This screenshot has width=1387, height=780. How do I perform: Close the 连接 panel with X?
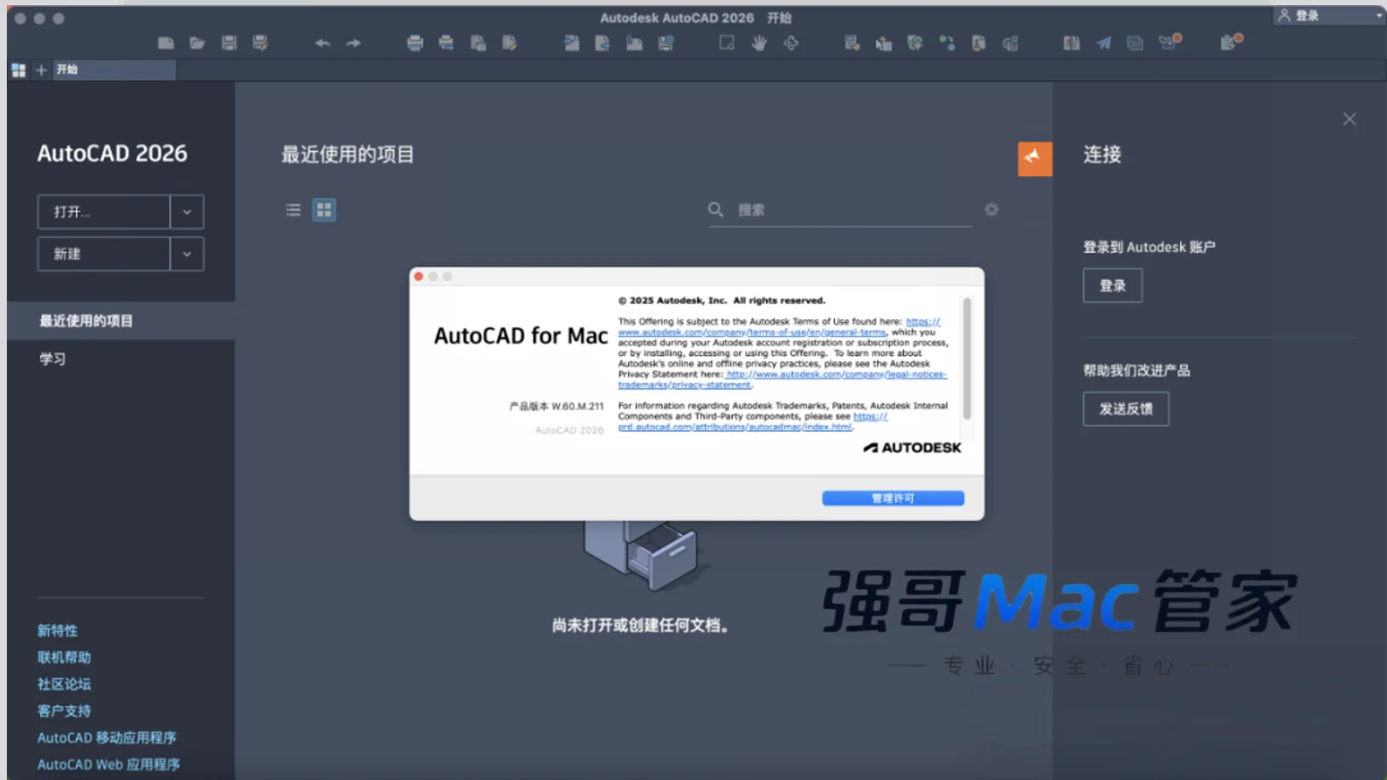(1349, 119)
